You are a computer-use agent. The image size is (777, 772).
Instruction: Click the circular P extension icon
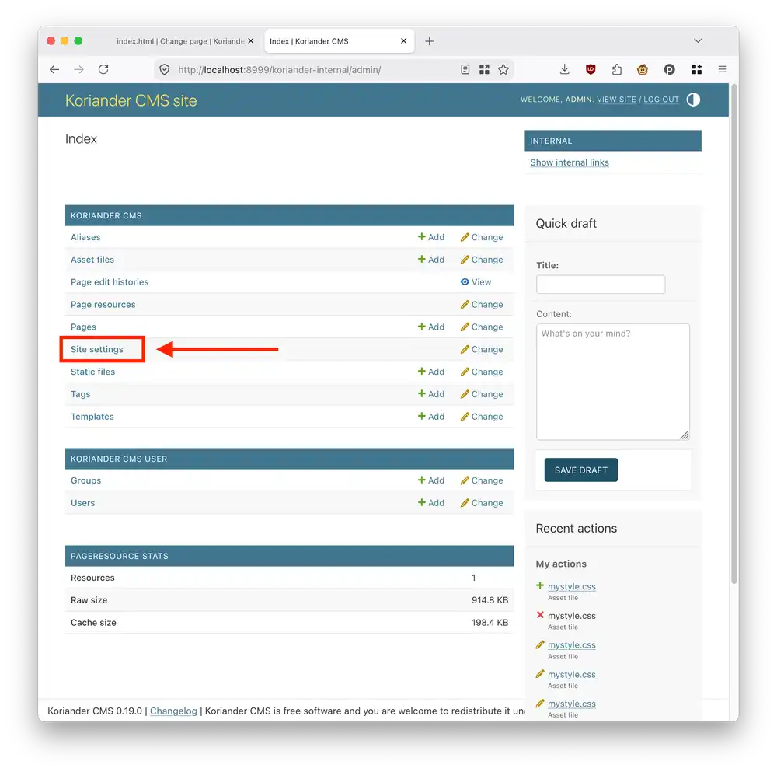point(670,69)
